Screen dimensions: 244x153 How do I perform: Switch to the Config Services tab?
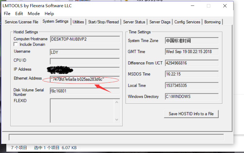pos(187,22)
